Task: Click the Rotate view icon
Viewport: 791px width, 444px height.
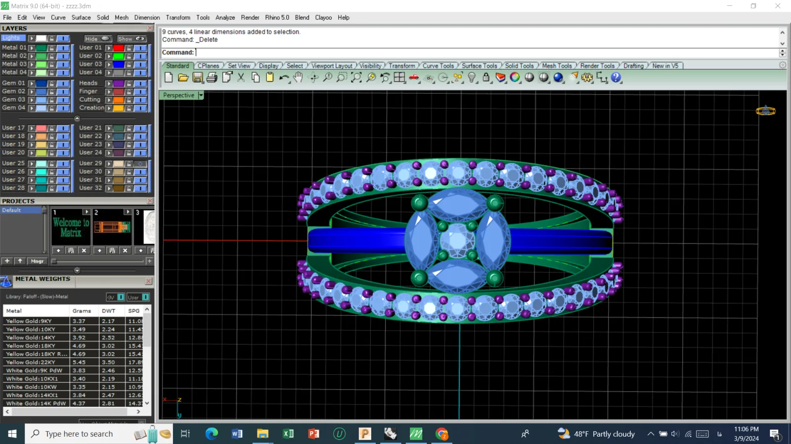Action: point(313,77)
